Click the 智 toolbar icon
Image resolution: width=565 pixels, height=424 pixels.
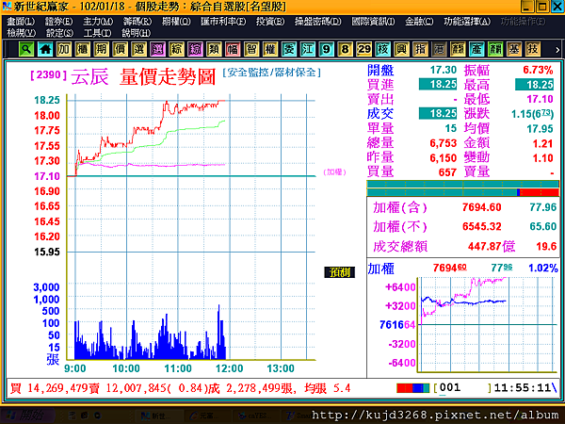[251, 49]
